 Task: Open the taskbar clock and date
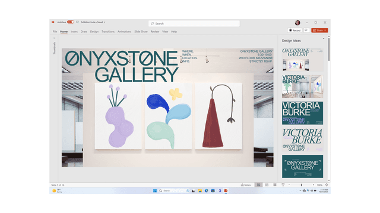(x=324, y=191)
